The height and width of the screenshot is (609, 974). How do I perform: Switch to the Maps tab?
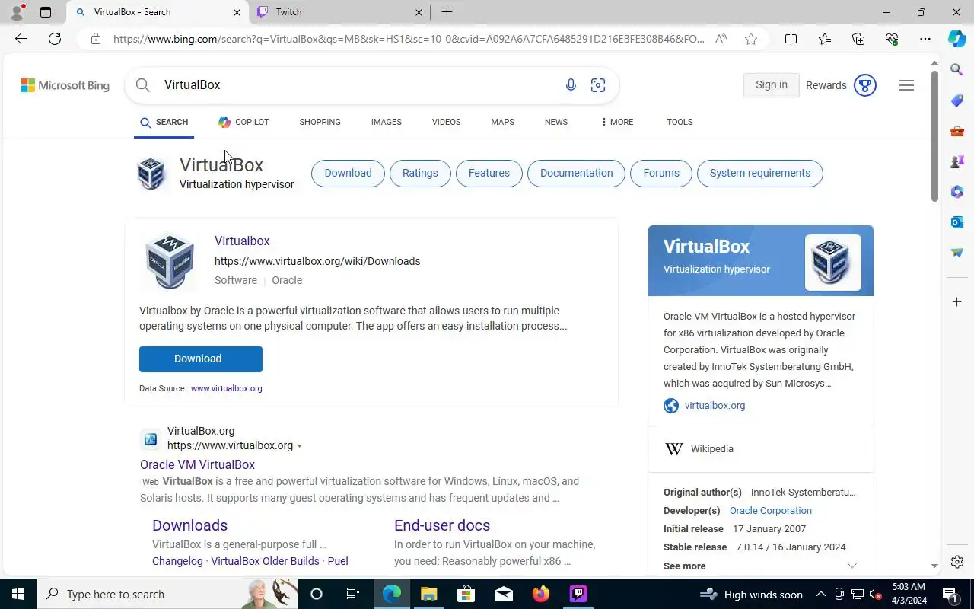[x=502, y=122]
